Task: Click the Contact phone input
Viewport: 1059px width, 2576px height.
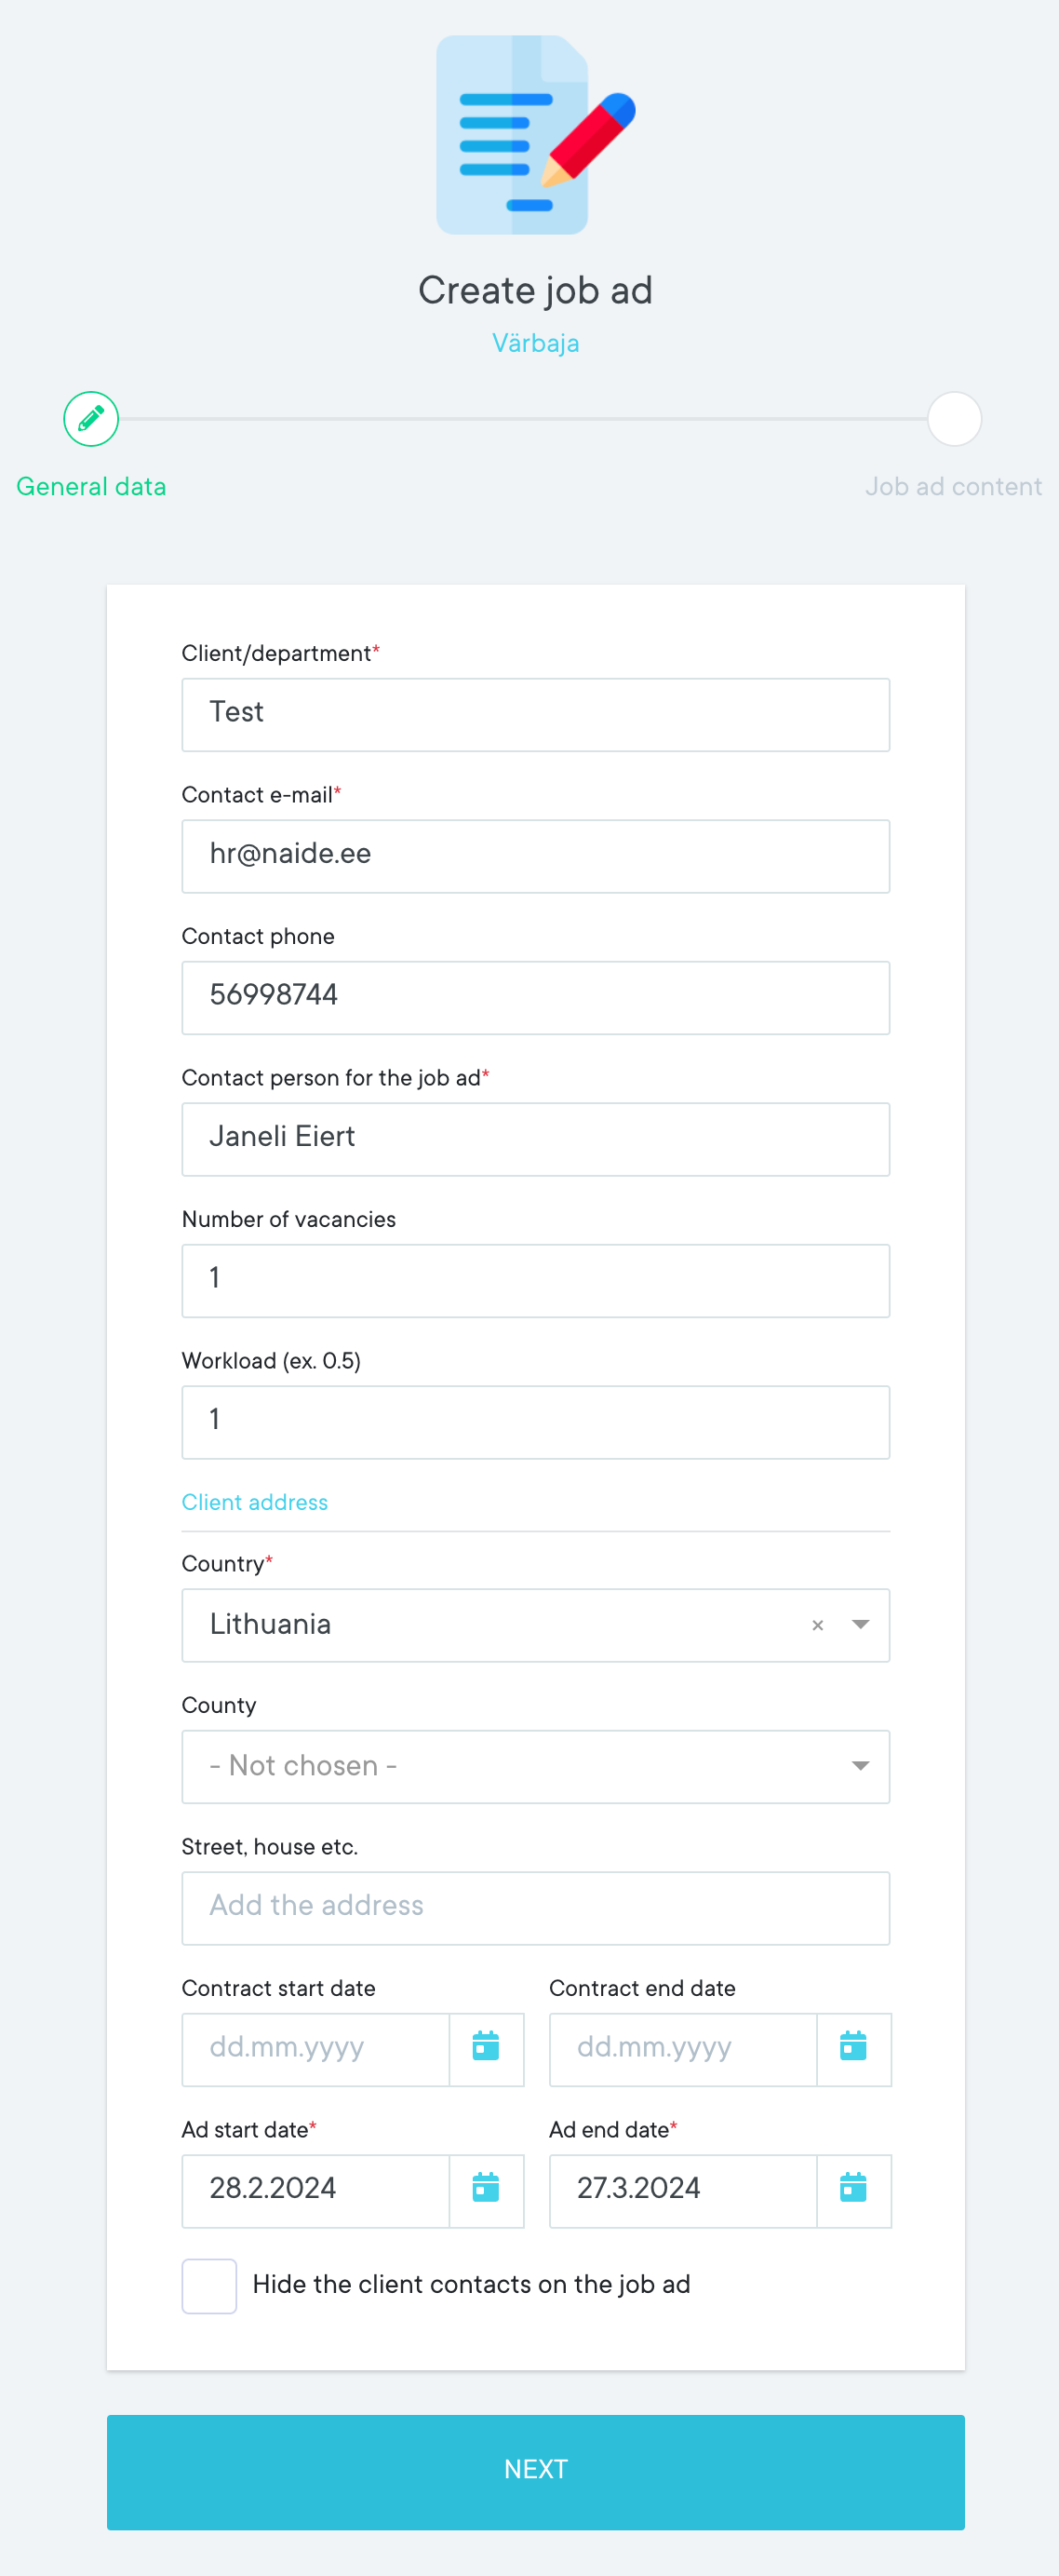Action: [x=535, y=997]
